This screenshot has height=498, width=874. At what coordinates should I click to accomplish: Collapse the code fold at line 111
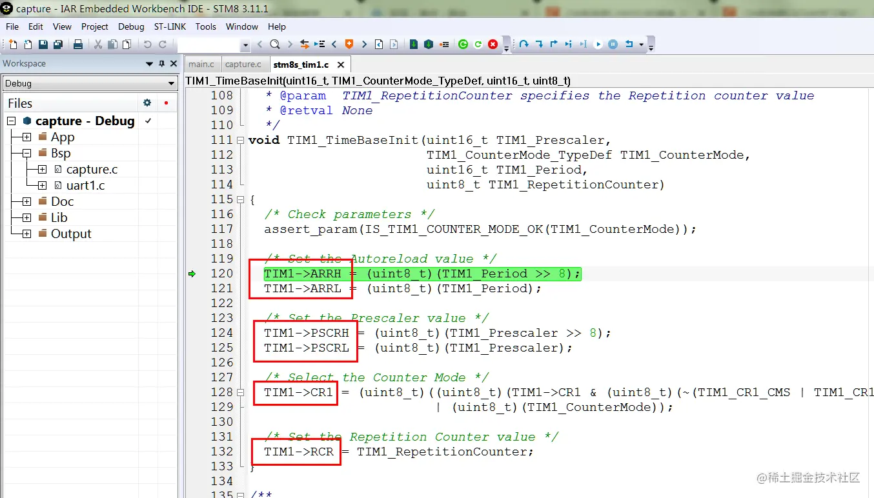point(241,140)
